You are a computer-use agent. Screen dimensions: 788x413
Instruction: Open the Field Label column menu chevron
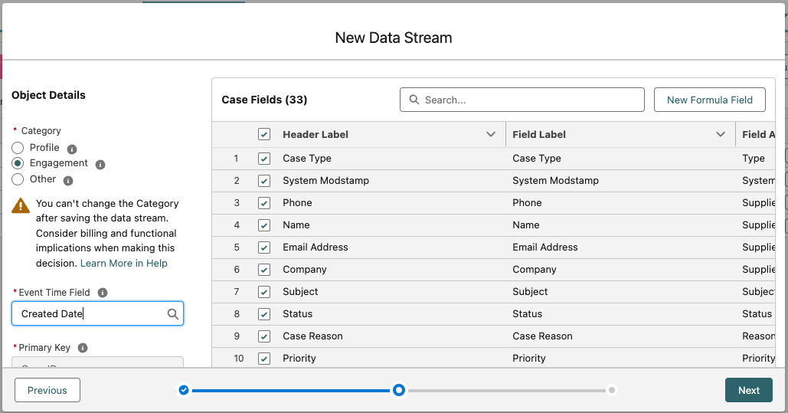click(721, 134)
